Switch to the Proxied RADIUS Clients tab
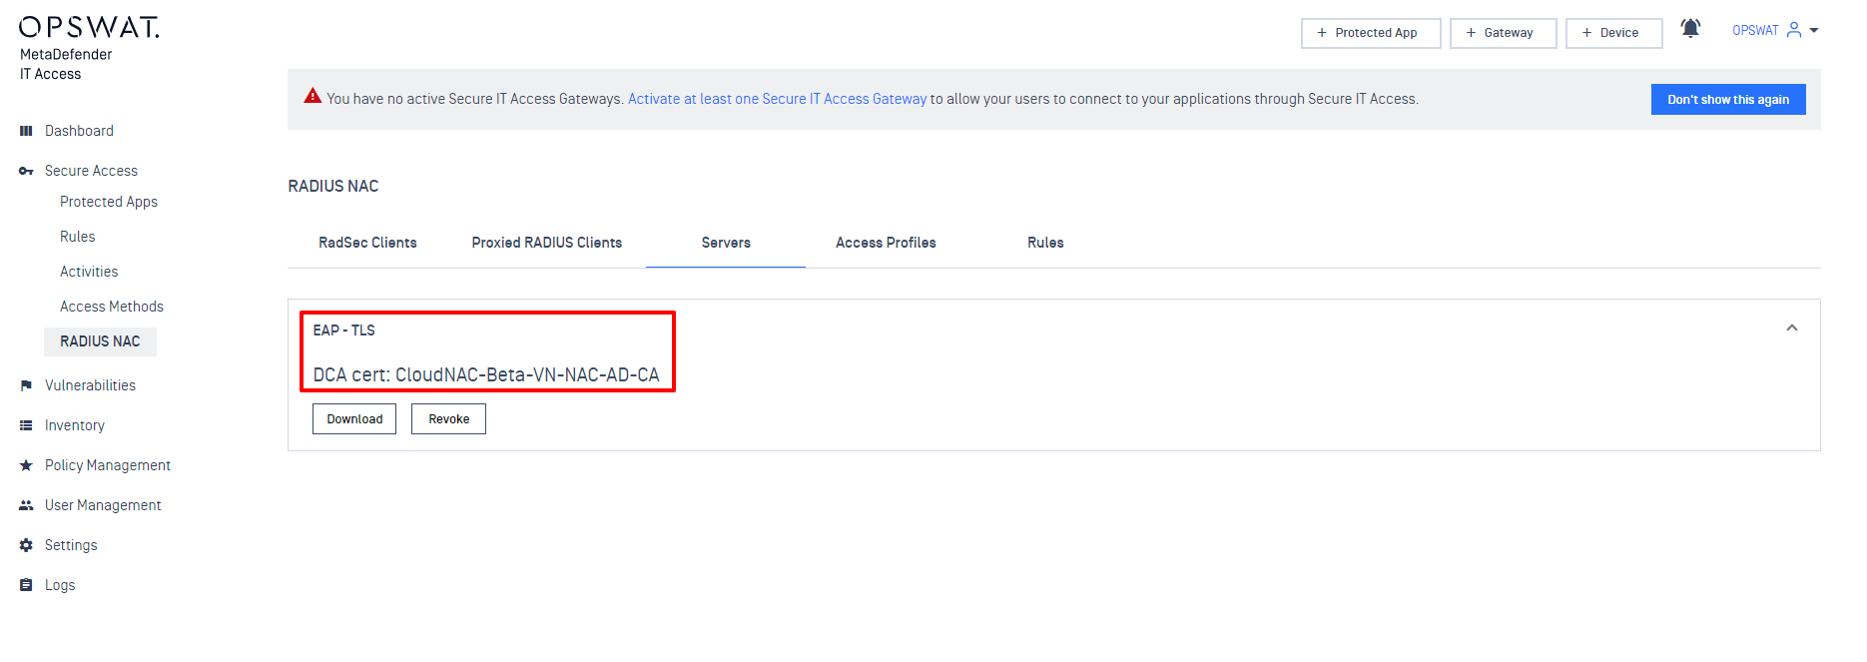 click(546, 243)
